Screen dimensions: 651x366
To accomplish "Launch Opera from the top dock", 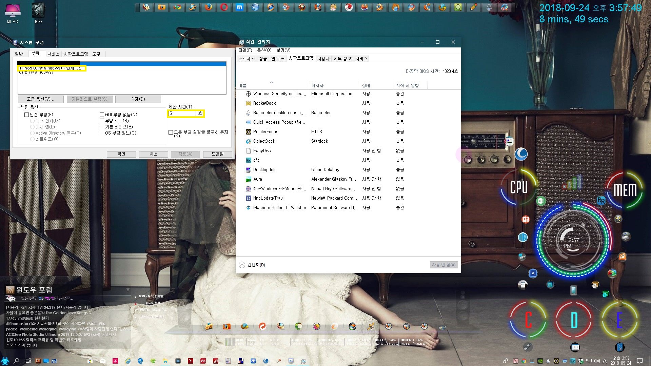I will 224,7.
